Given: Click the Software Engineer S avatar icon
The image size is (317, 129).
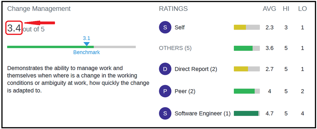Looking at the screenshot, I should 165,113.
